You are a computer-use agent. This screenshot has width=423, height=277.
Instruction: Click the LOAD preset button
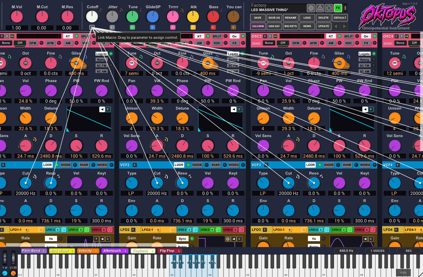point(307,18)
